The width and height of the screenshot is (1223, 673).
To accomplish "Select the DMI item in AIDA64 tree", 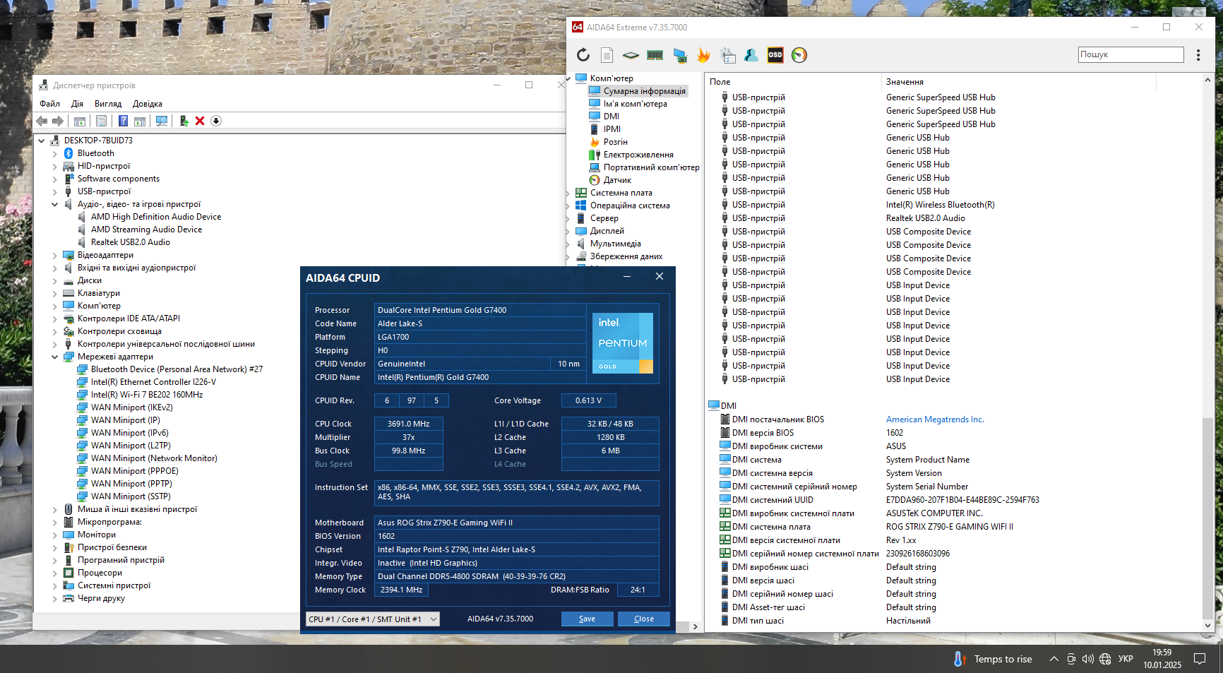I will [611, 117].
